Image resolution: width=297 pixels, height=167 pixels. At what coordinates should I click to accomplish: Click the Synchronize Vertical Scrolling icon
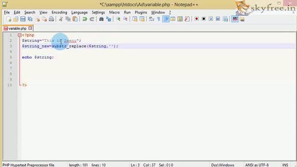point(135,19)
